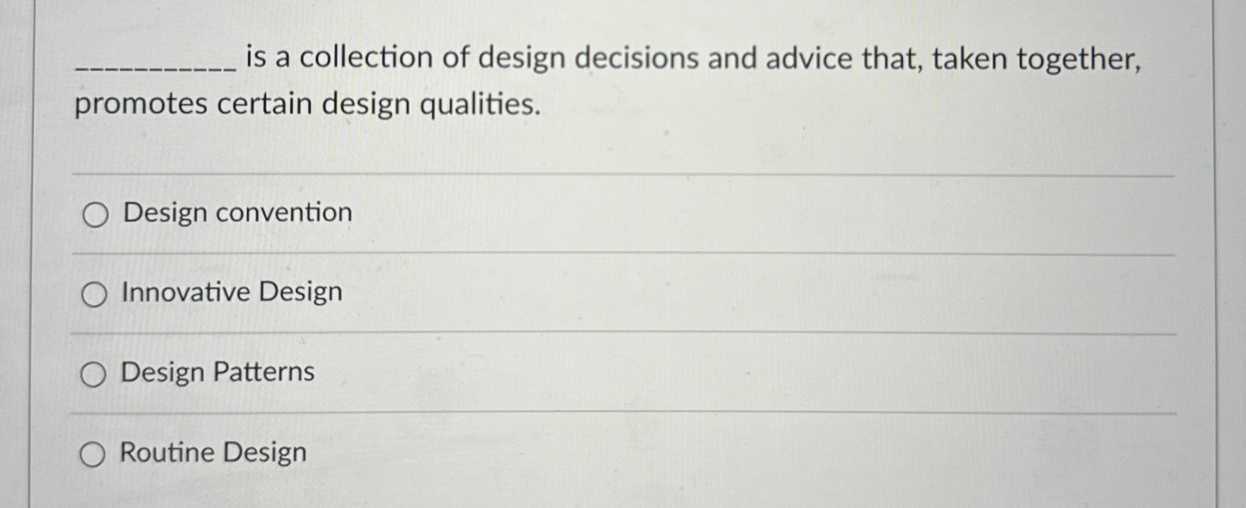This screenshot has width=1246, height=508.
Task: Click the circle next to Routine Design
Action: pos(94,454)
